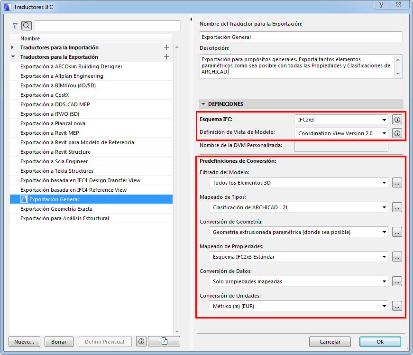
Task: Open Geometría extrusionada paramétrica dropdown
Action: (299, 232)
